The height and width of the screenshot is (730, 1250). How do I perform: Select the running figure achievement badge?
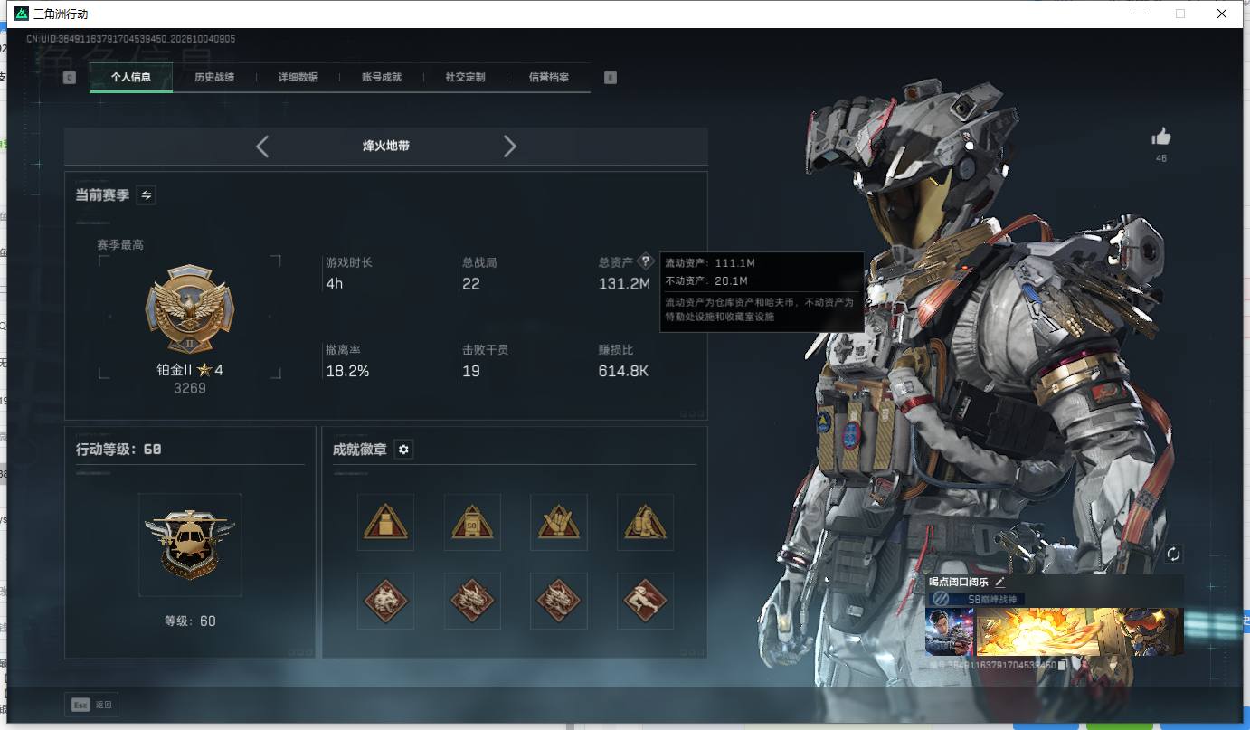click(646, 601)
